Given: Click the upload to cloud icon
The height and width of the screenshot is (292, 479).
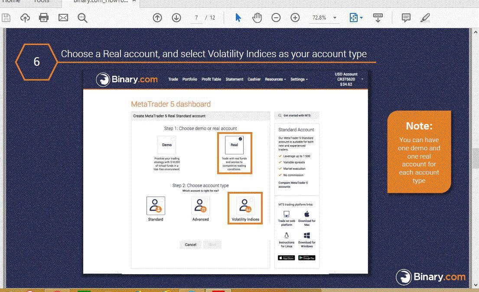Looking at the screenshot, I should 25,18.
